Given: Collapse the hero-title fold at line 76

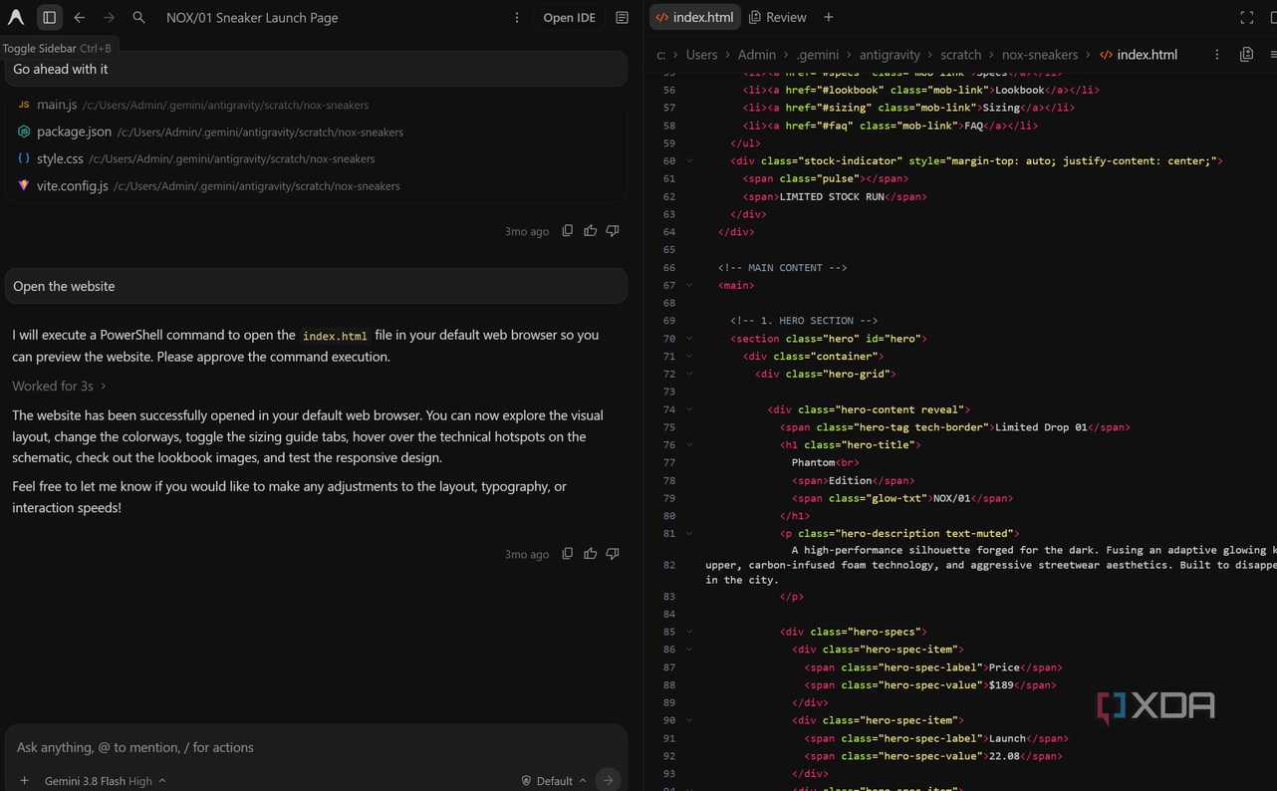Looking at the screenshot, I should (689, 445).
